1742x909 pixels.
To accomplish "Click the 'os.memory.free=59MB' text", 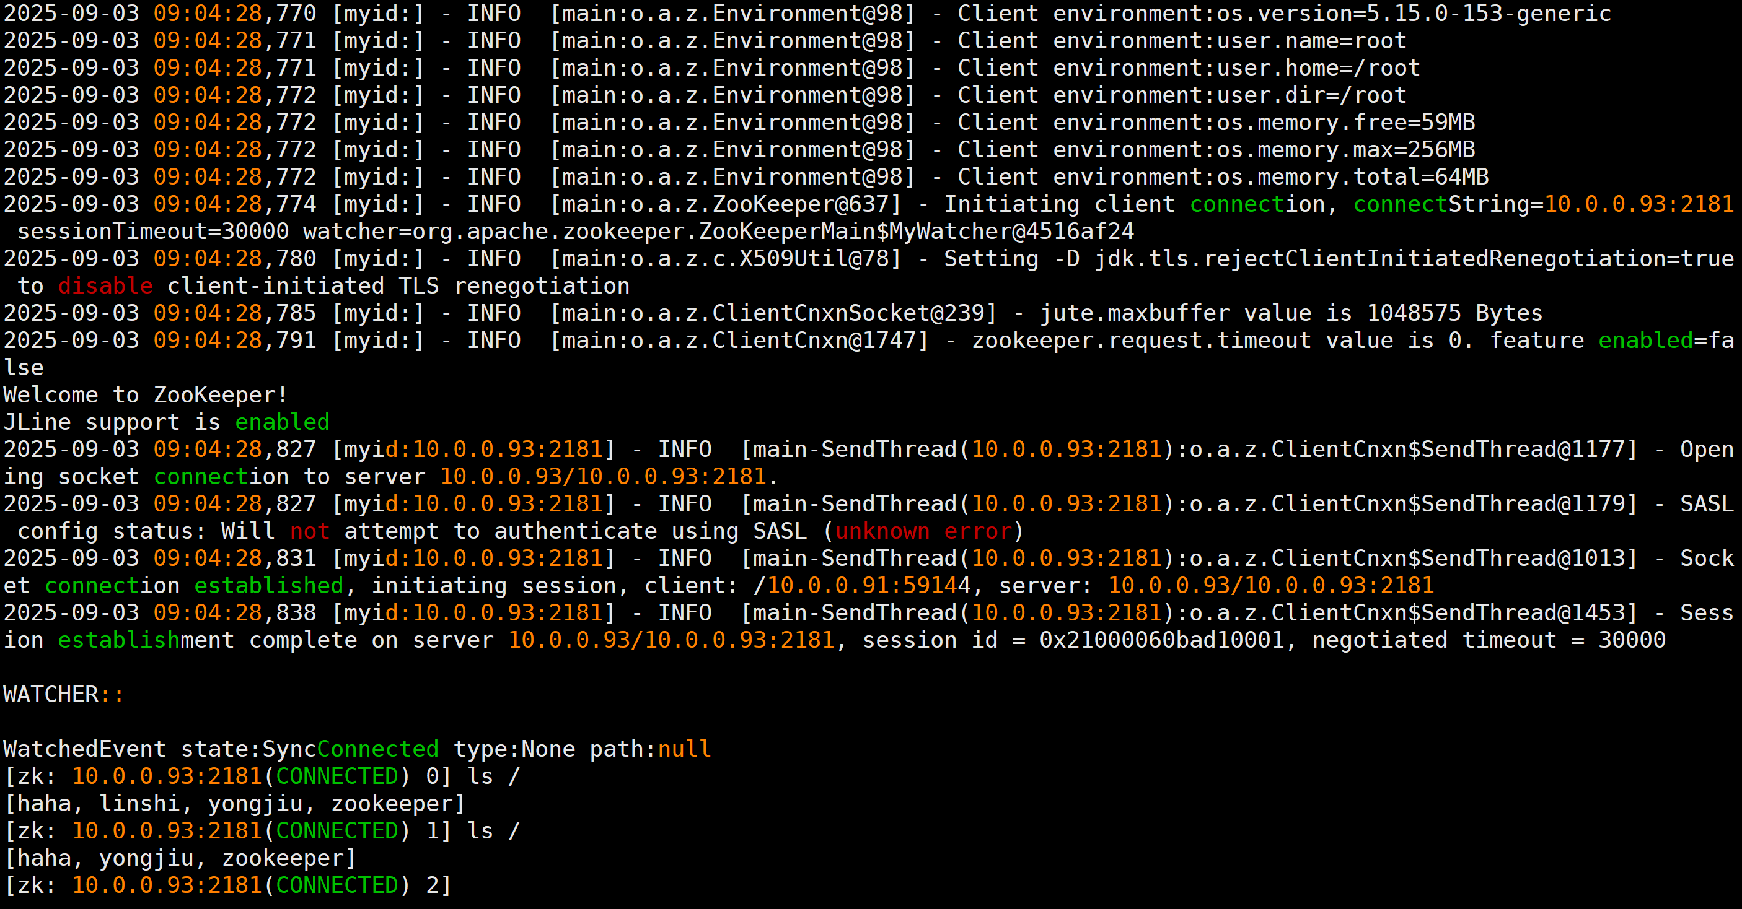I will point(1346,123).
